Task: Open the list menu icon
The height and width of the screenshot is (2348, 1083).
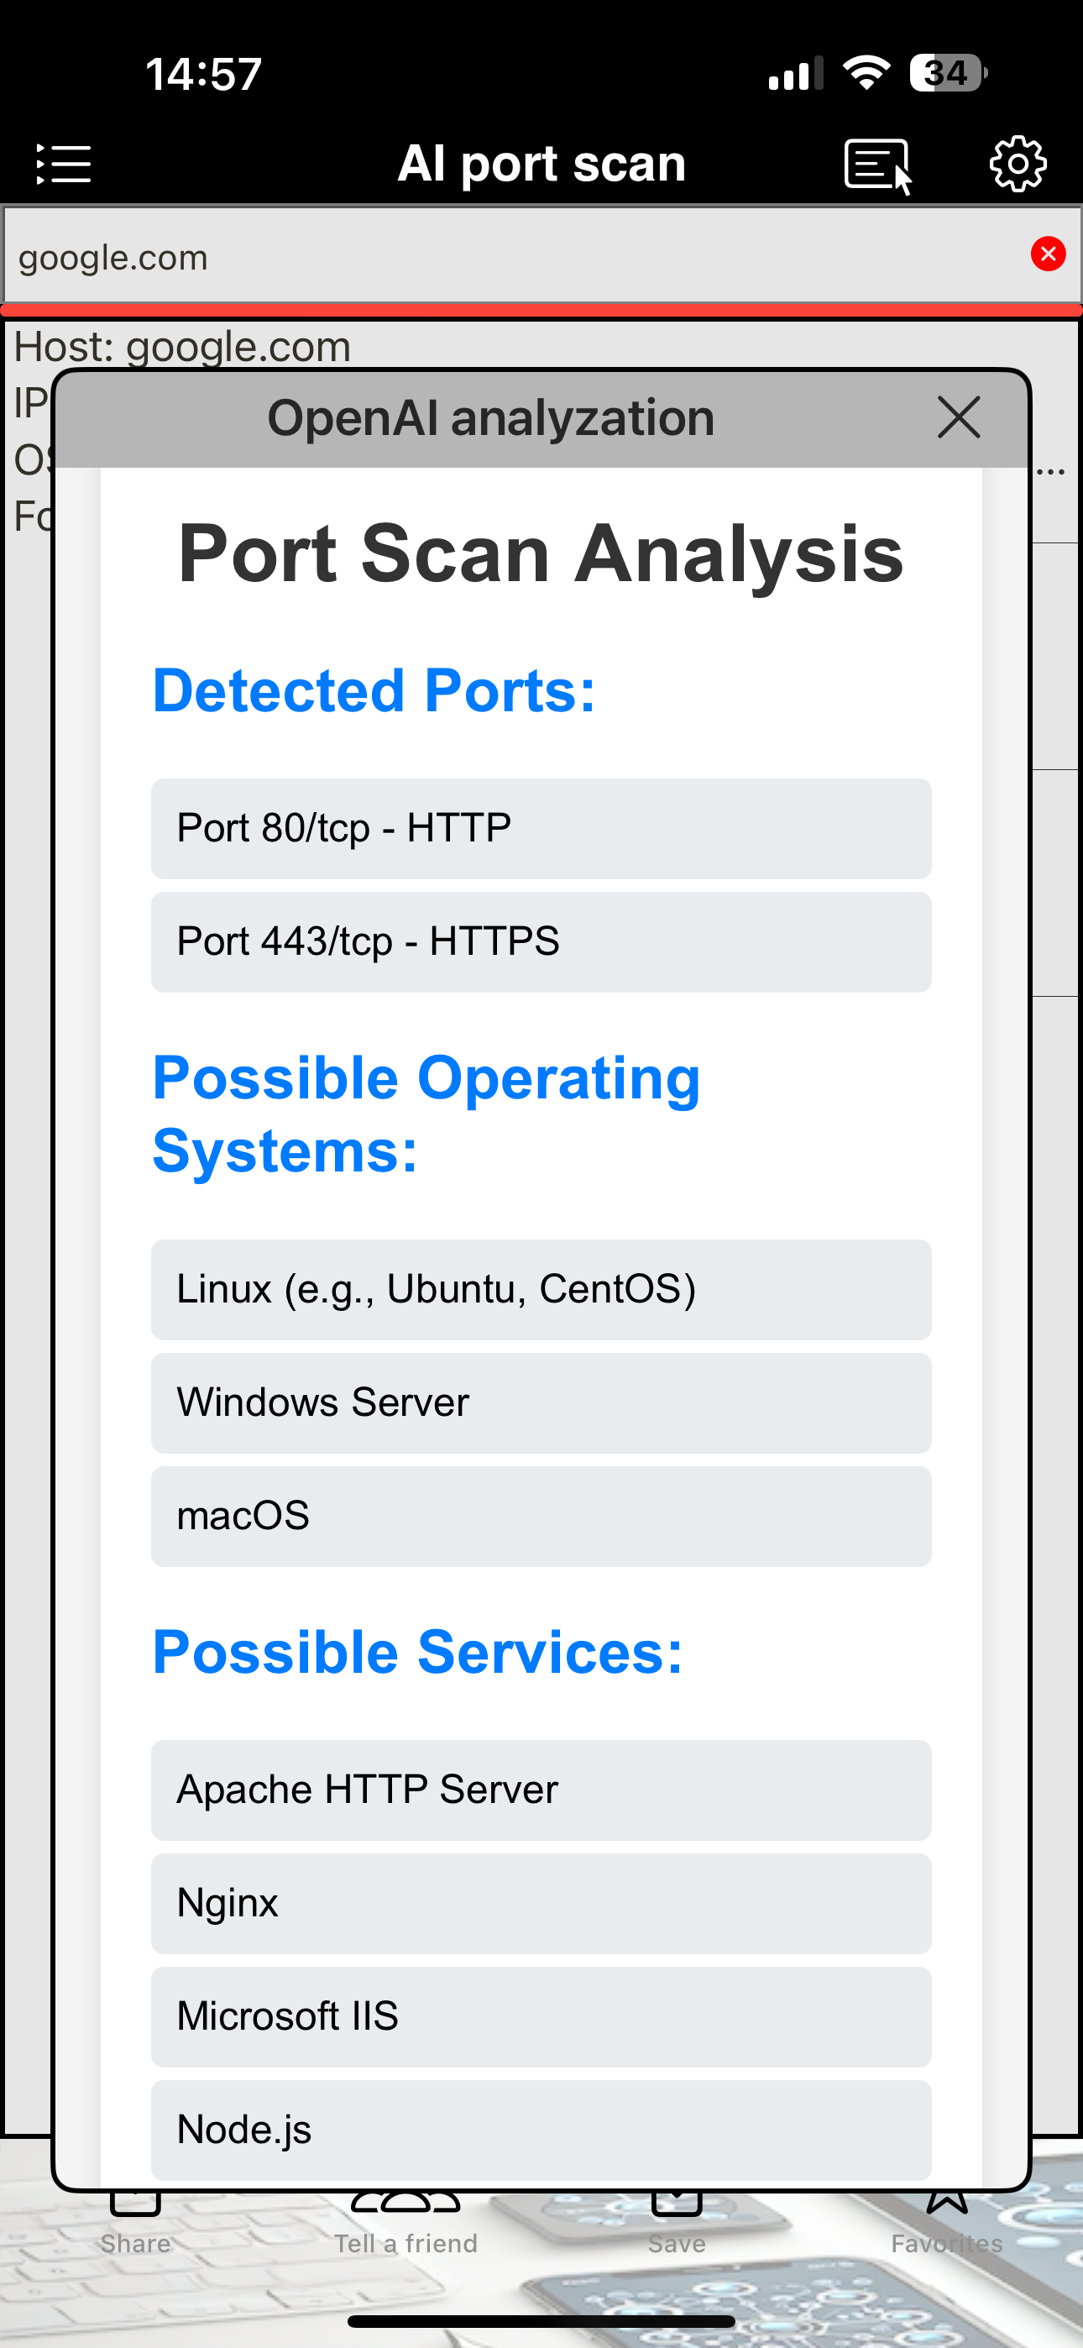Action: click(x=63, y=164)
